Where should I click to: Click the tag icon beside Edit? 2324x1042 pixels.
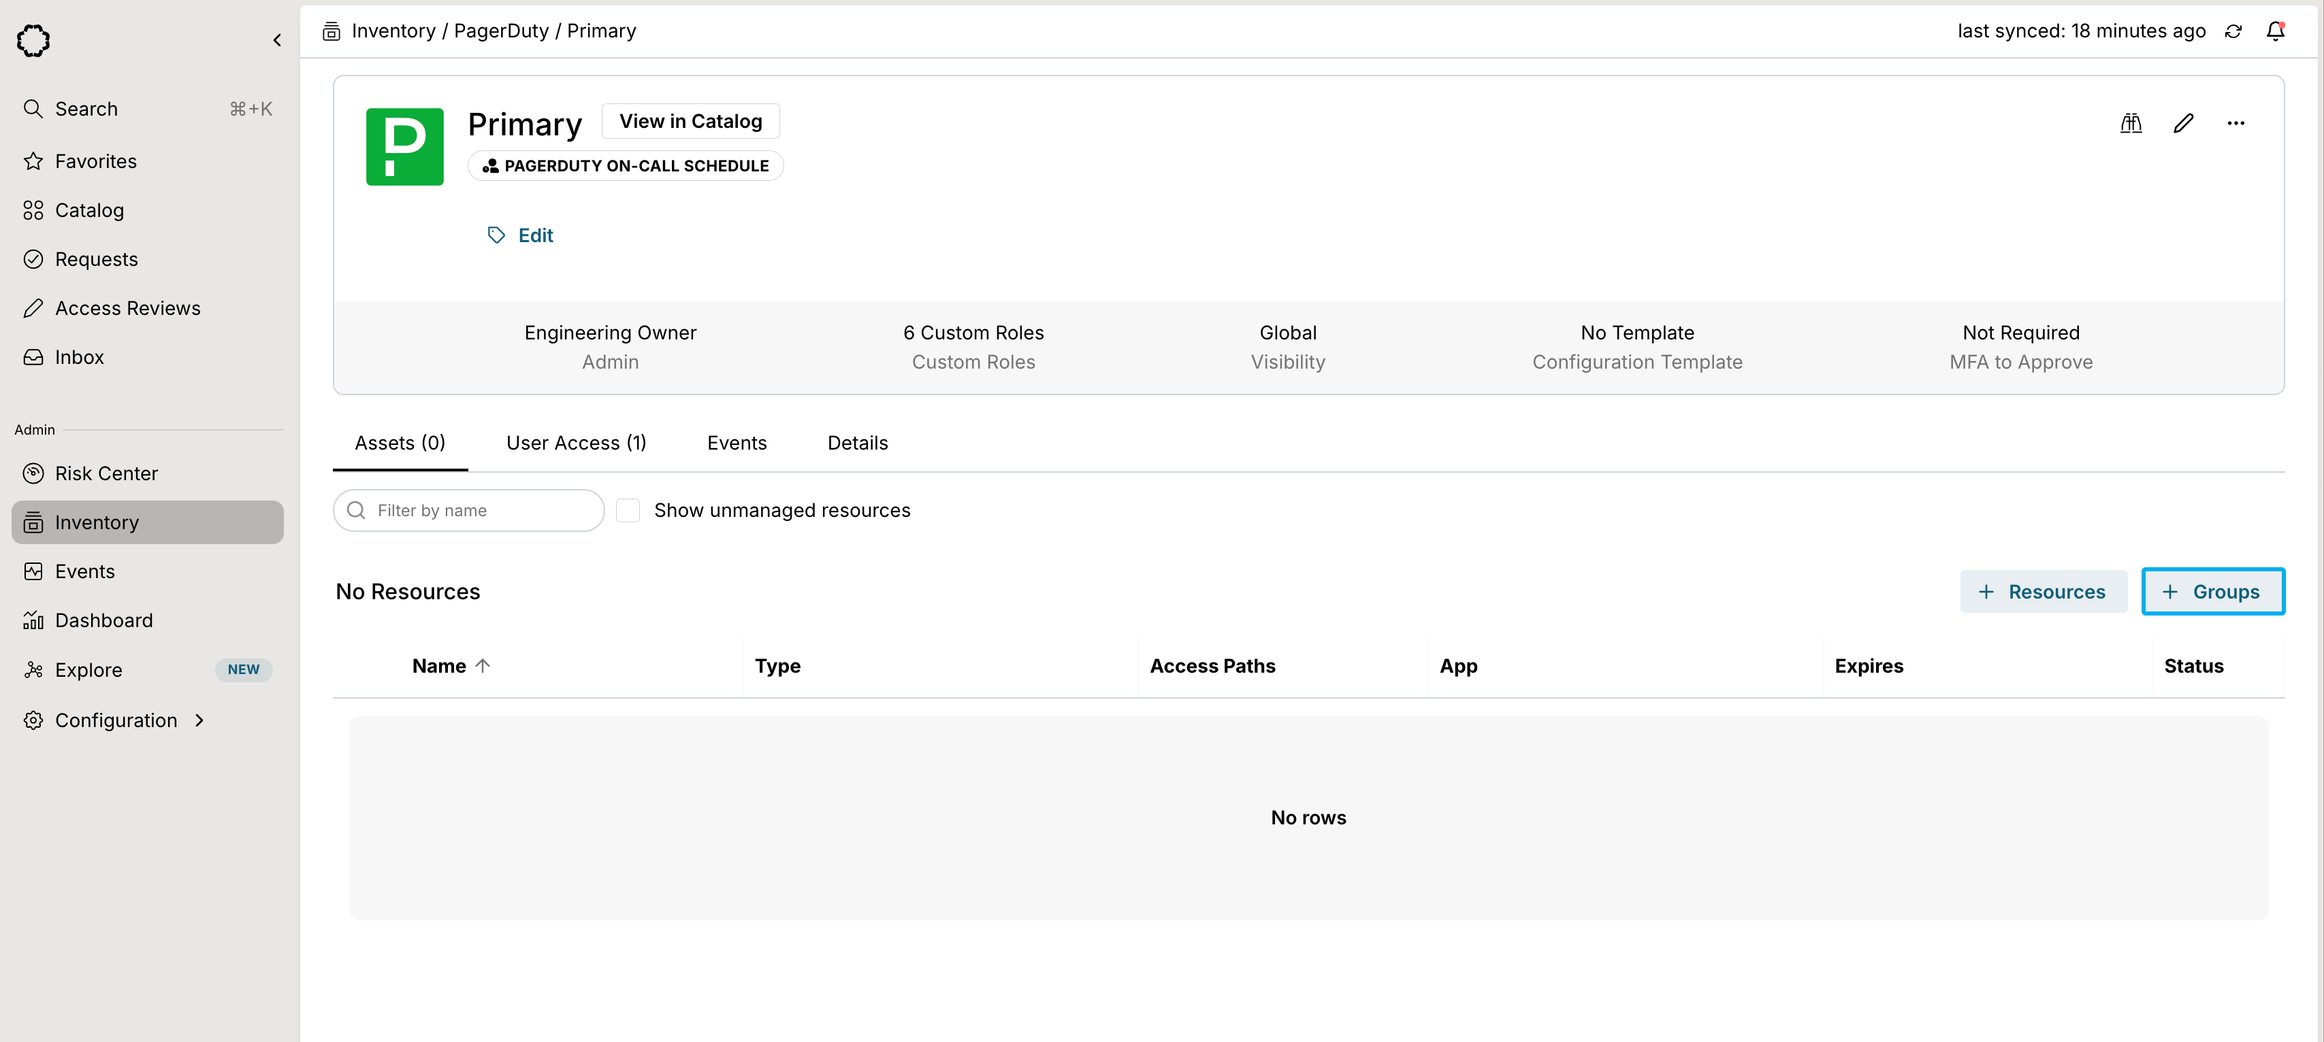(x=496, y=235)
